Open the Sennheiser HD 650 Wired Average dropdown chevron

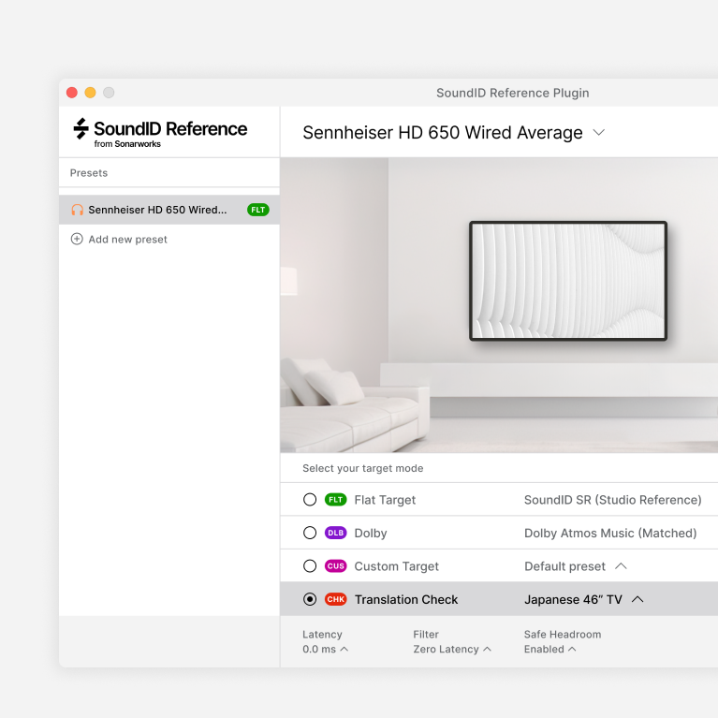[x=599, y=133]
